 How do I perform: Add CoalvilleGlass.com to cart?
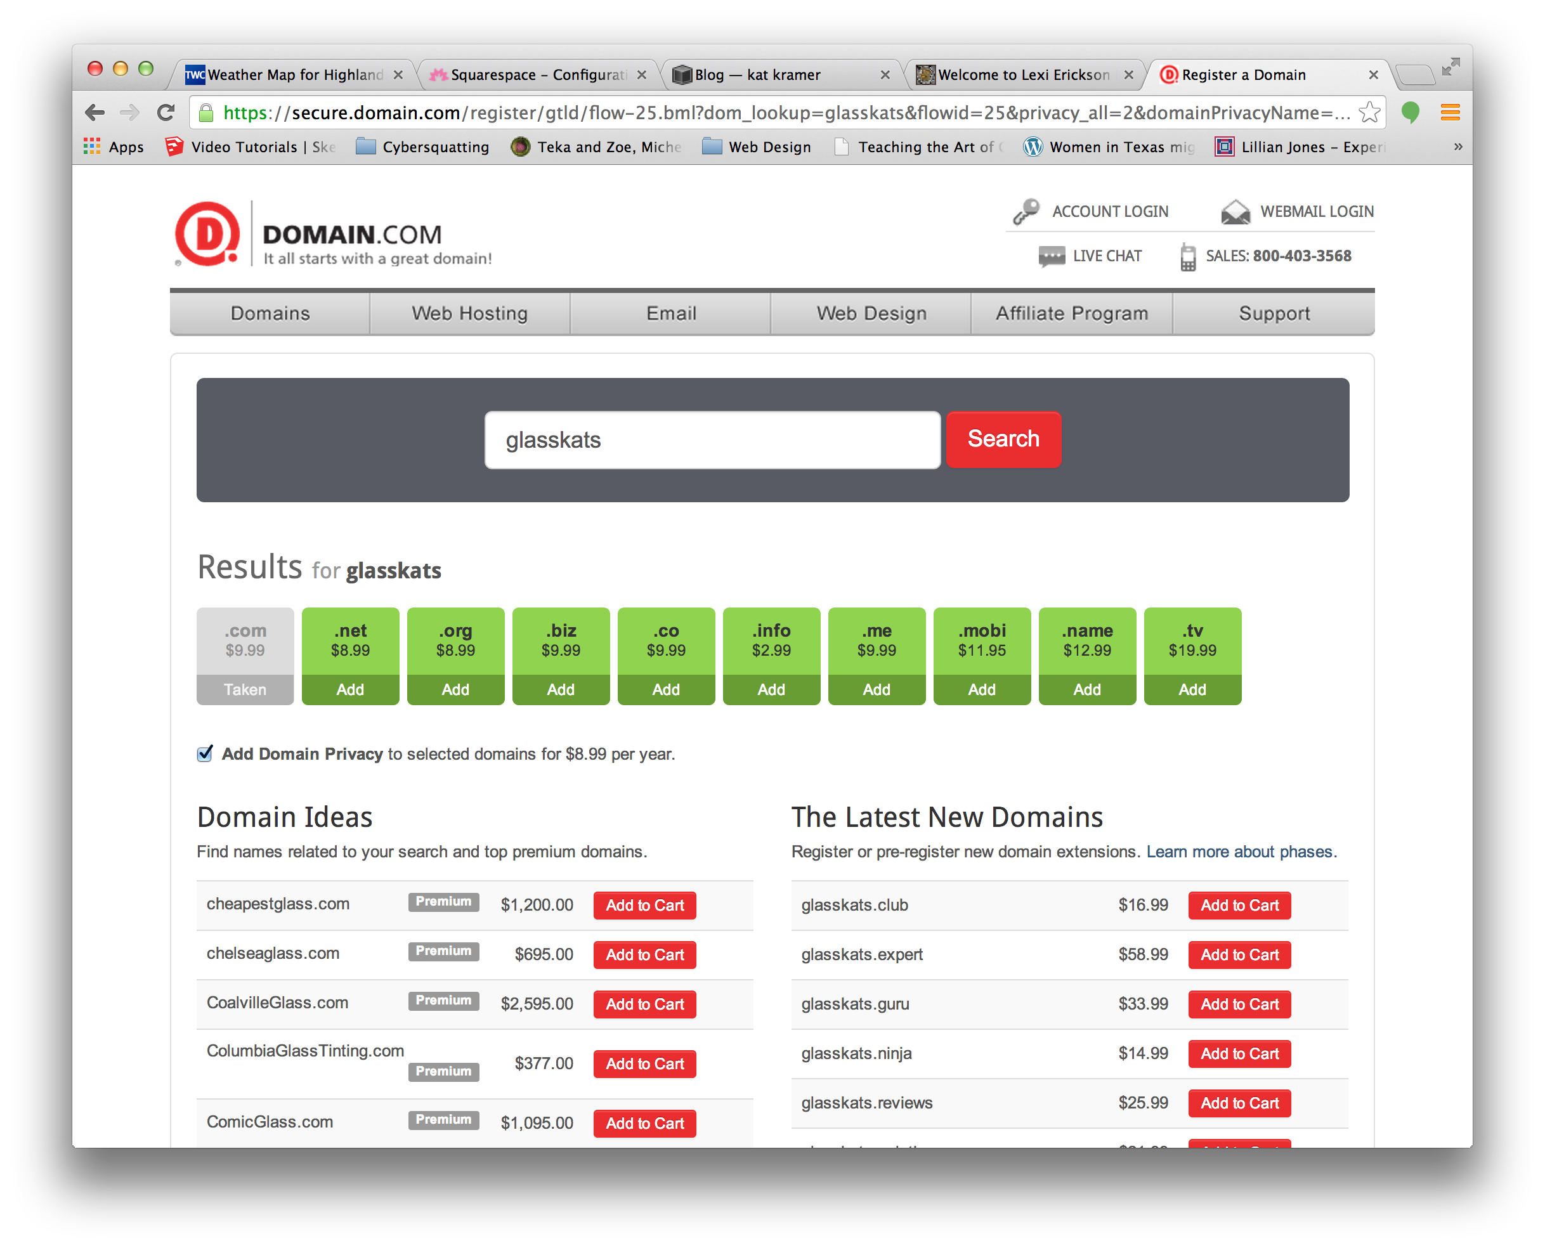point(644,1004)
